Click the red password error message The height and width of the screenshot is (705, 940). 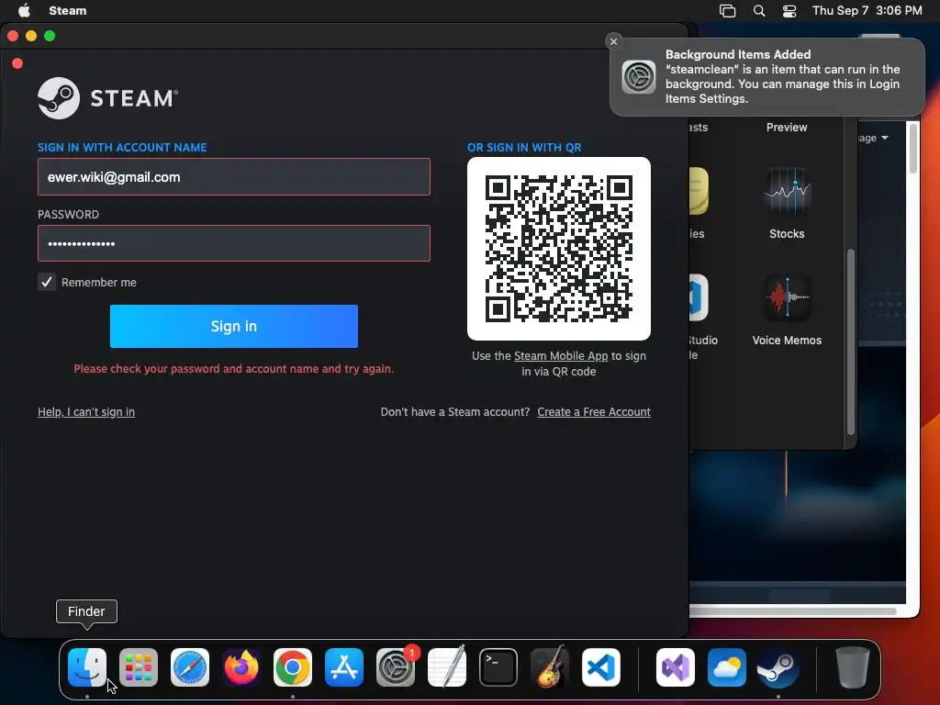pyautogui.click(x=234, y=369)
